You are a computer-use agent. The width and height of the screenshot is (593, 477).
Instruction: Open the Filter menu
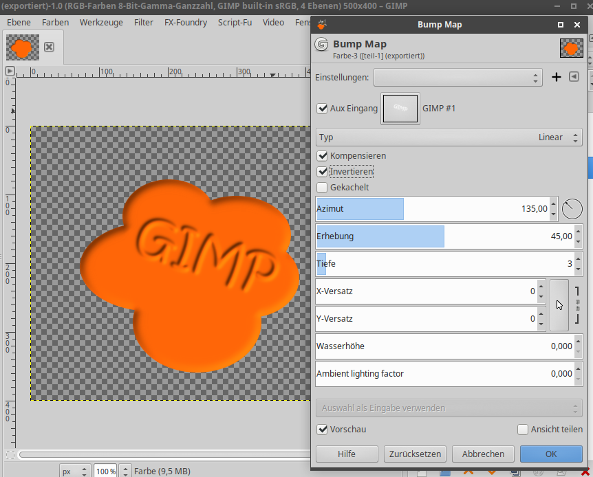[144, 22]
